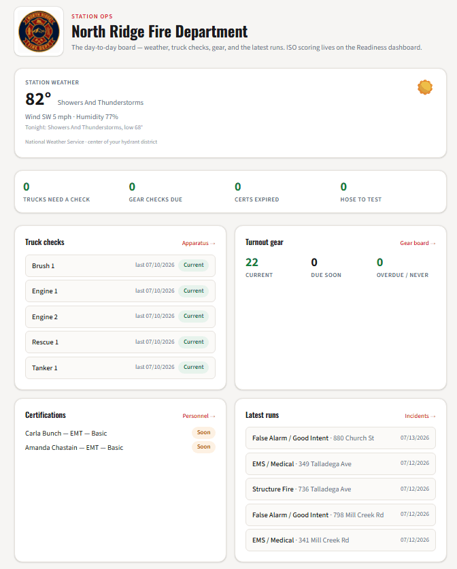Image resolution: width=457 pixels, height=569 pixels.
Task: Click the Current badge for Engine 1
Action: 193,291
